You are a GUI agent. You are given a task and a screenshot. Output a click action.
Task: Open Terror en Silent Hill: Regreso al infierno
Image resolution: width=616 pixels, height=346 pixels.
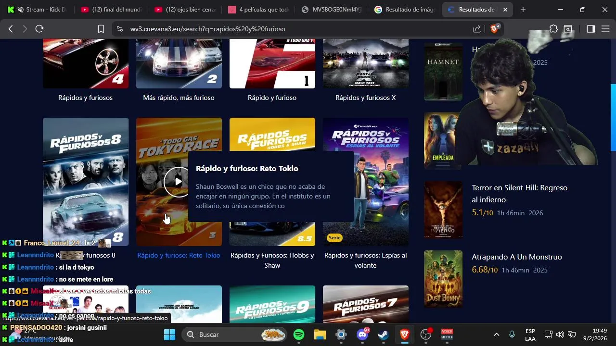pyautogui.click(x=520, y=194)
